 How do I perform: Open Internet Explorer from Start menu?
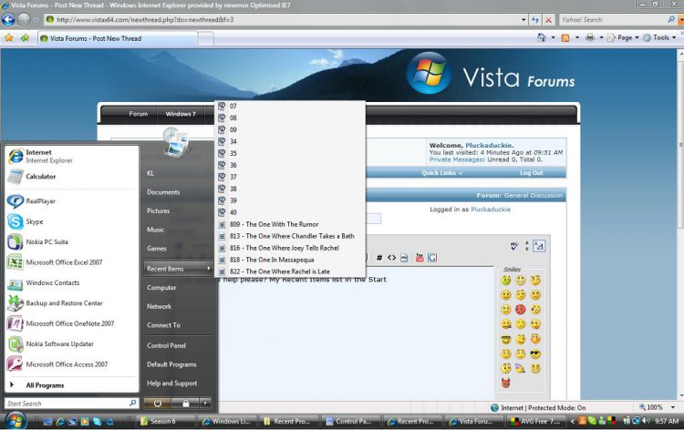tap(72, 156)
